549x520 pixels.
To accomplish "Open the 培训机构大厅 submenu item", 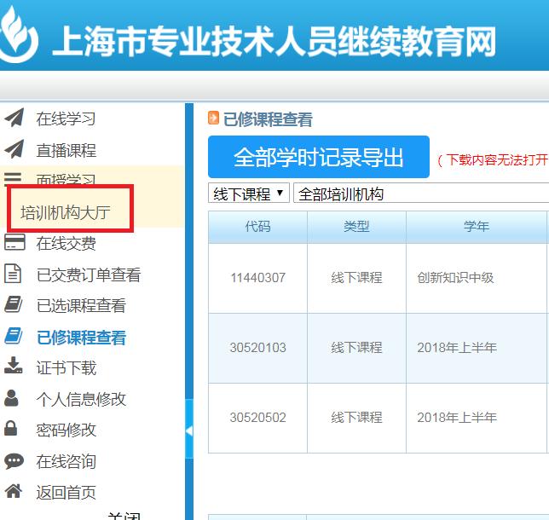I will (x=66, y=212).
